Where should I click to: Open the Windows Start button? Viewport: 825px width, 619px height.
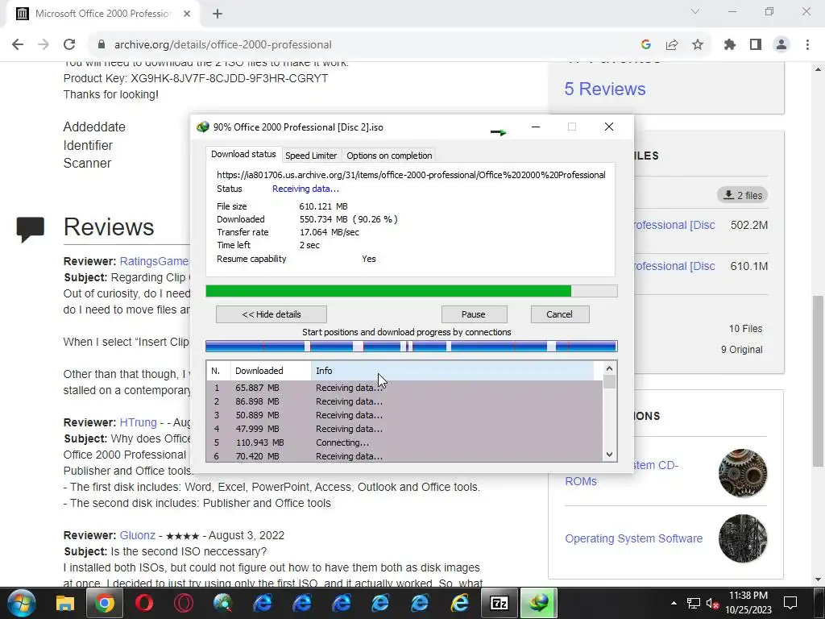click(x=22, y=603)
